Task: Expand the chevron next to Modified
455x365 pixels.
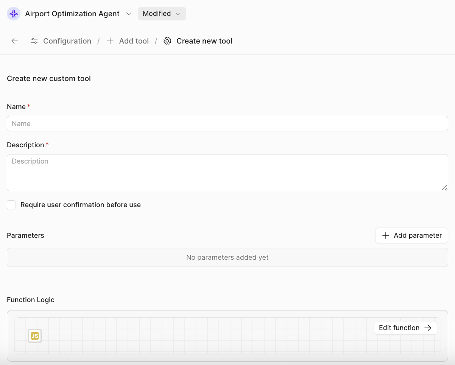Action: [x=178, y=14]
